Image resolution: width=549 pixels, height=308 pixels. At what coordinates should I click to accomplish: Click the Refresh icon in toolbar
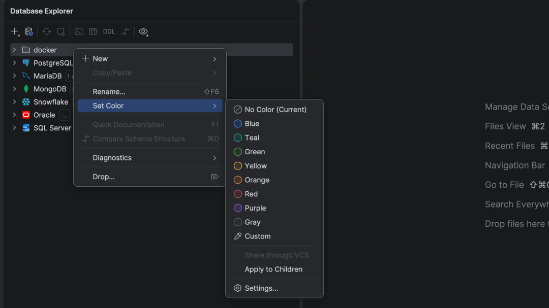(x=47, y=31)
